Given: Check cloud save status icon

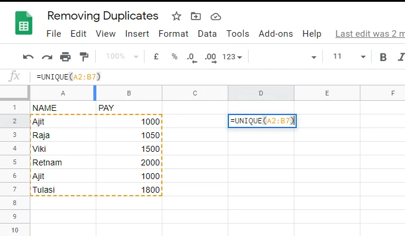Looking at the screenshot, I should click(215, 17).
